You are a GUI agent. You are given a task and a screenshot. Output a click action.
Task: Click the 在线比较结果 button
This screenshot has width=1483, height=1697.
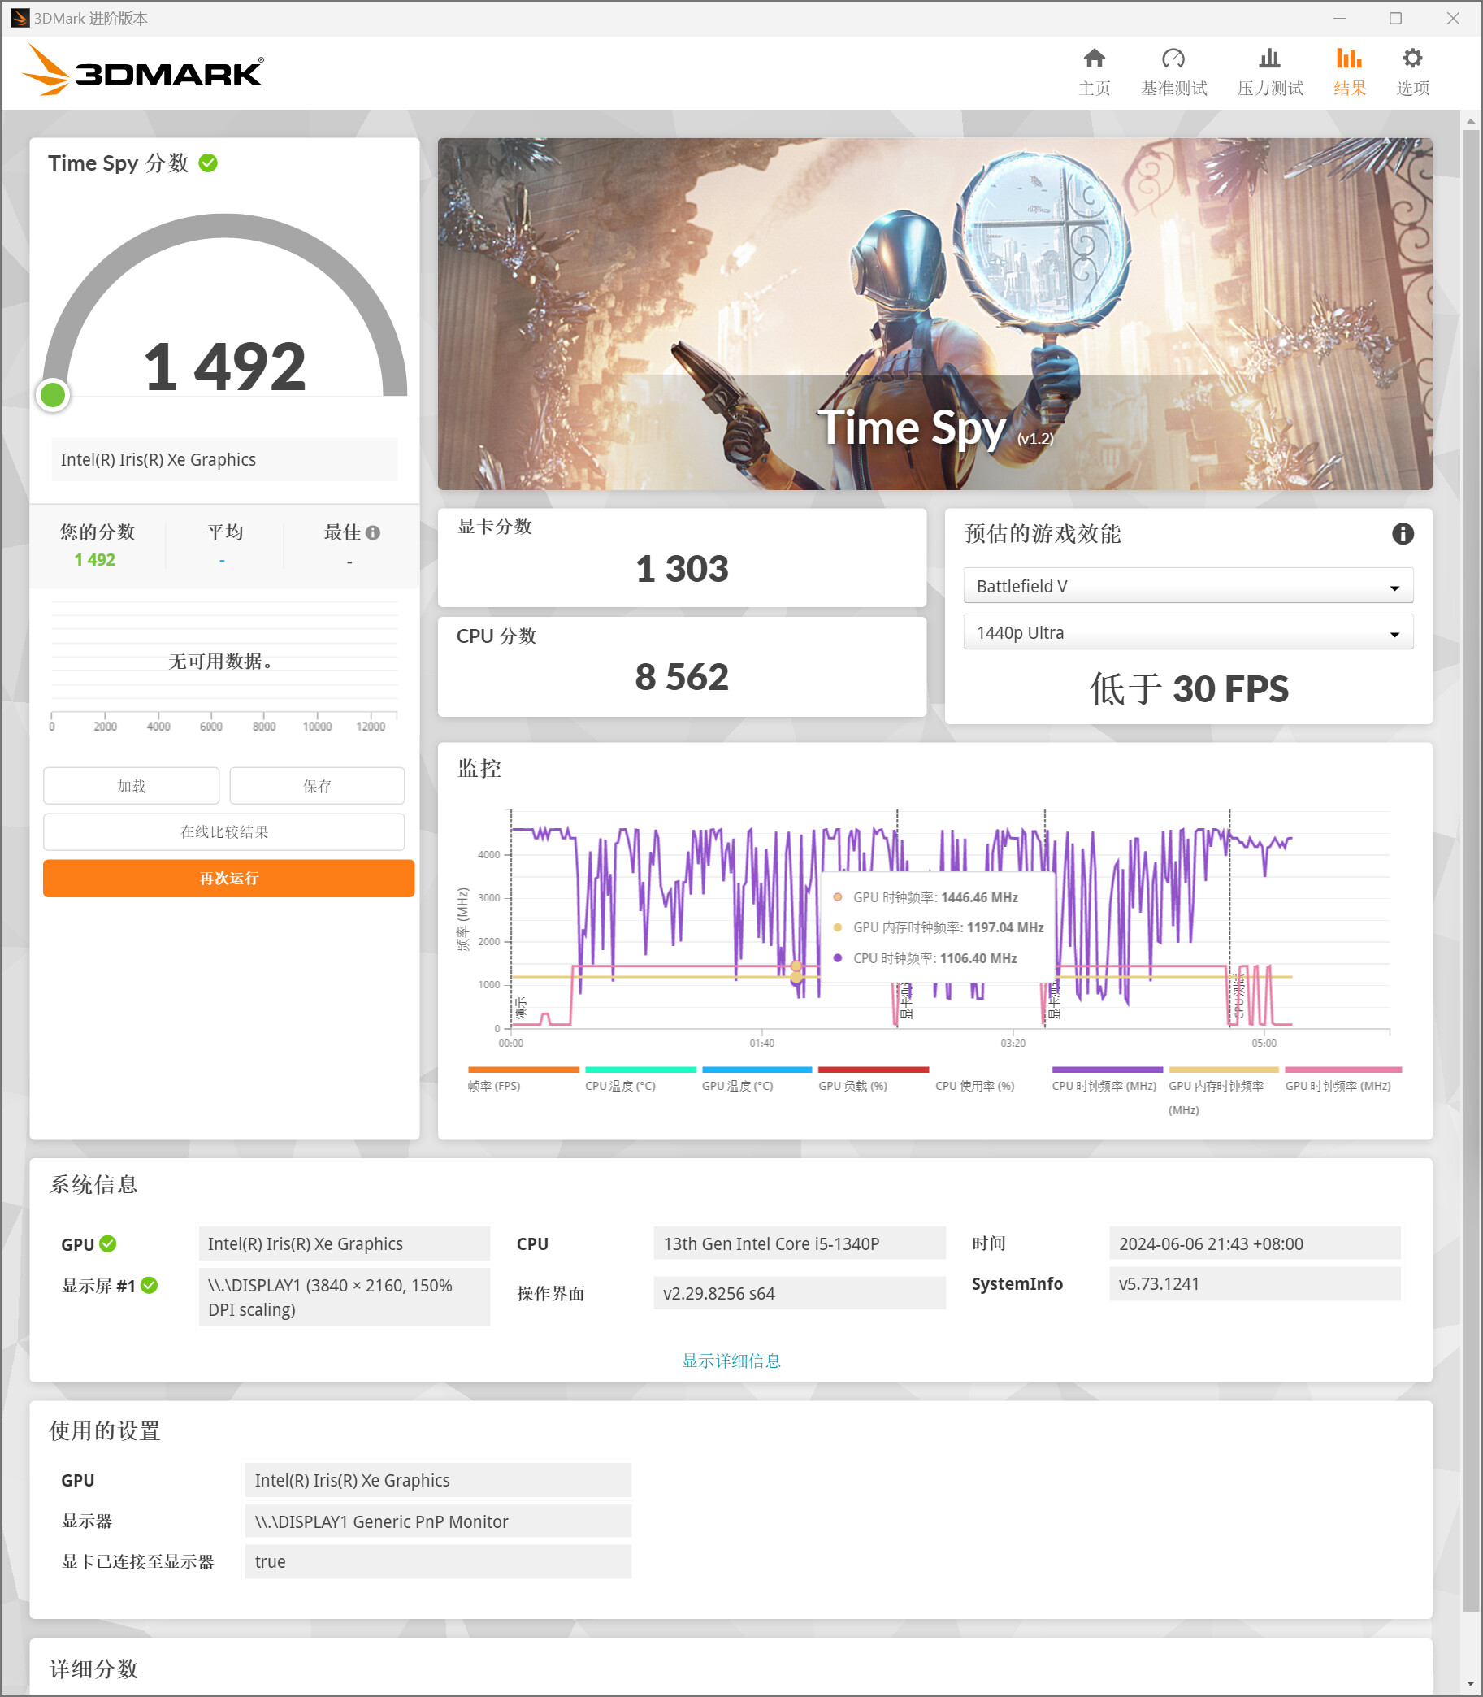tap(223, 832)
